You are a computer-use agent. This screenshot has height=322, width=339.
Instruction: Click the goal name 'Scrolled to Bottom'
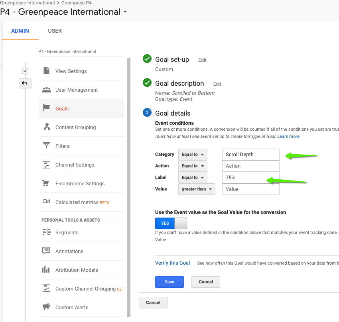pyautogui.click(x=193, y=93)
